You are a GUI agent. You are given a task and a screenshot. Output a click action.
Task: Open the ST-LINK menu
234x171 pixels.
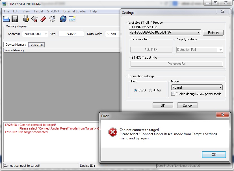click(53, 11)
